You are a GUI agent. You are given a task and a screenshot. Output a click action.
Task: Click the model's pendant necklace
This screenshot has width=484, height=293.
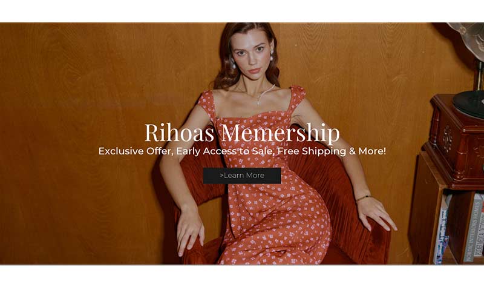coord(259,96)
